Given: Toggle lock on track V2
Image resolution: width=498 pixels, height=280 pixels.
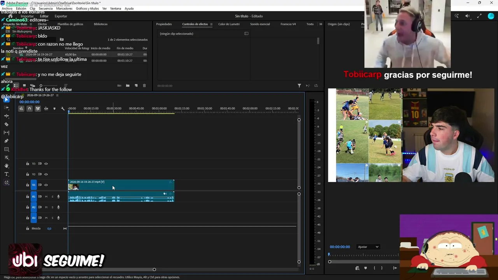Looking at the screenshot, I should click(27, 174).
